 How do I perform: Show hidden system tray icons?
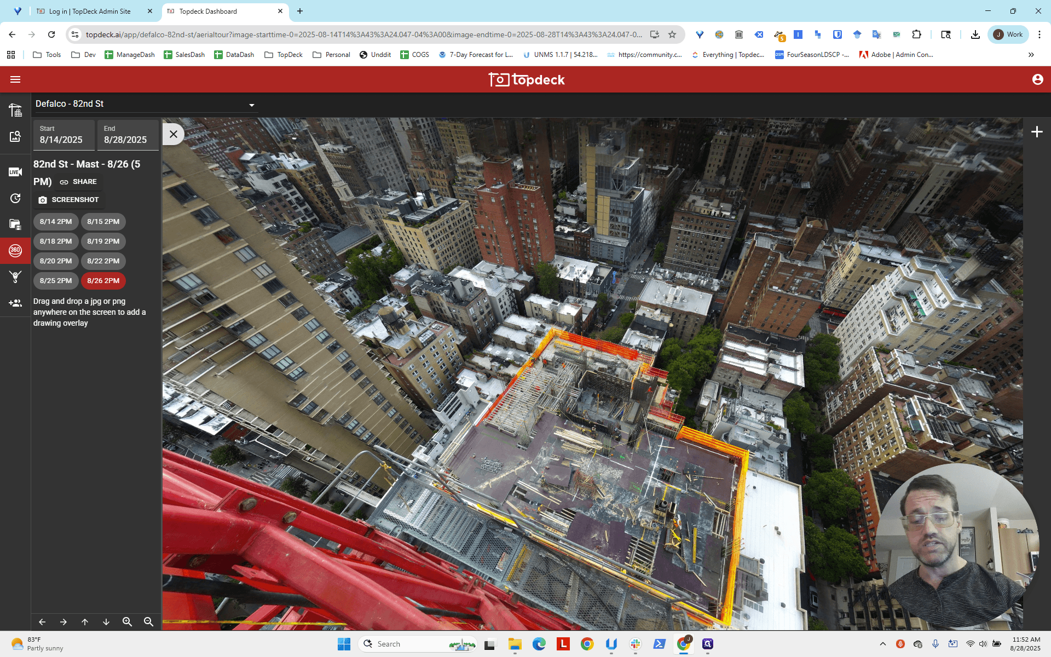882,644
